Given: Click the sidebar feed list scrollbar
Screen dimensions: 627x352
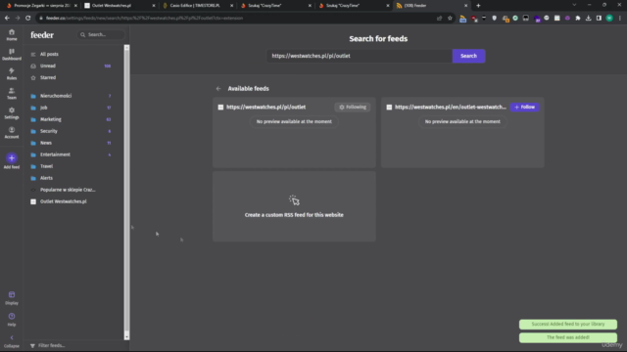Looking at the screenshot, I should (126, 192).
